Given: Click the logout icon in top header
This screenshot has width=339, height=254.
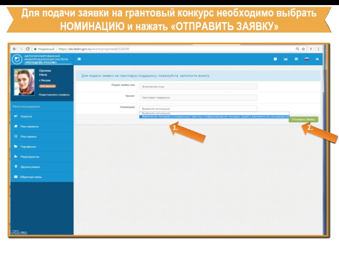Looking at the screenshot, I should tap(317, 59).
